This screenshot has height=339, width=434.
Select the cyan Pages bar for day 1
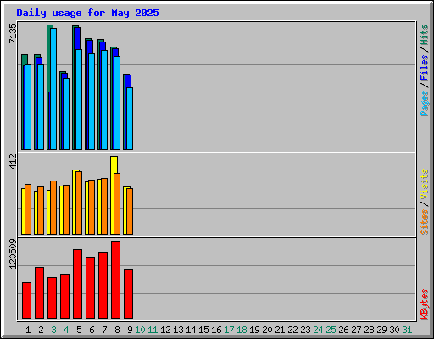[28, 107]
